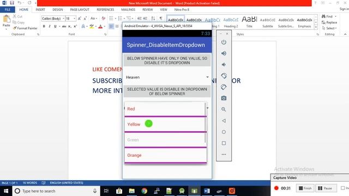Image resolution: width=349 pixels, height=196 pixels.
Task: Open the Find dropdown arrow in Editing
Action: pyautogui.click(x=336, y=16)
